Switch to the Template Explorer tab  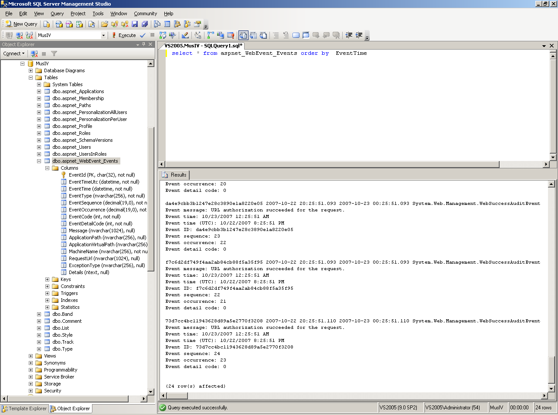pyautogui.click(x=24, y=408)
